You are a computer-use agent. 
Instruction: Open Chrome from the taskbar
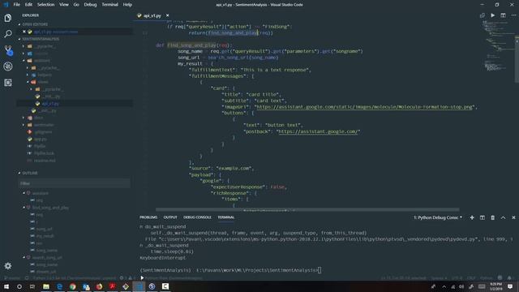tap(72, 286)
